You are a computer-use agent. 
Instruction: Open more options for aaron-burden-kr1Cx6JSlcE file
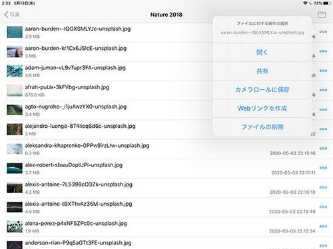pyautogui.click(x=323, y=51)
